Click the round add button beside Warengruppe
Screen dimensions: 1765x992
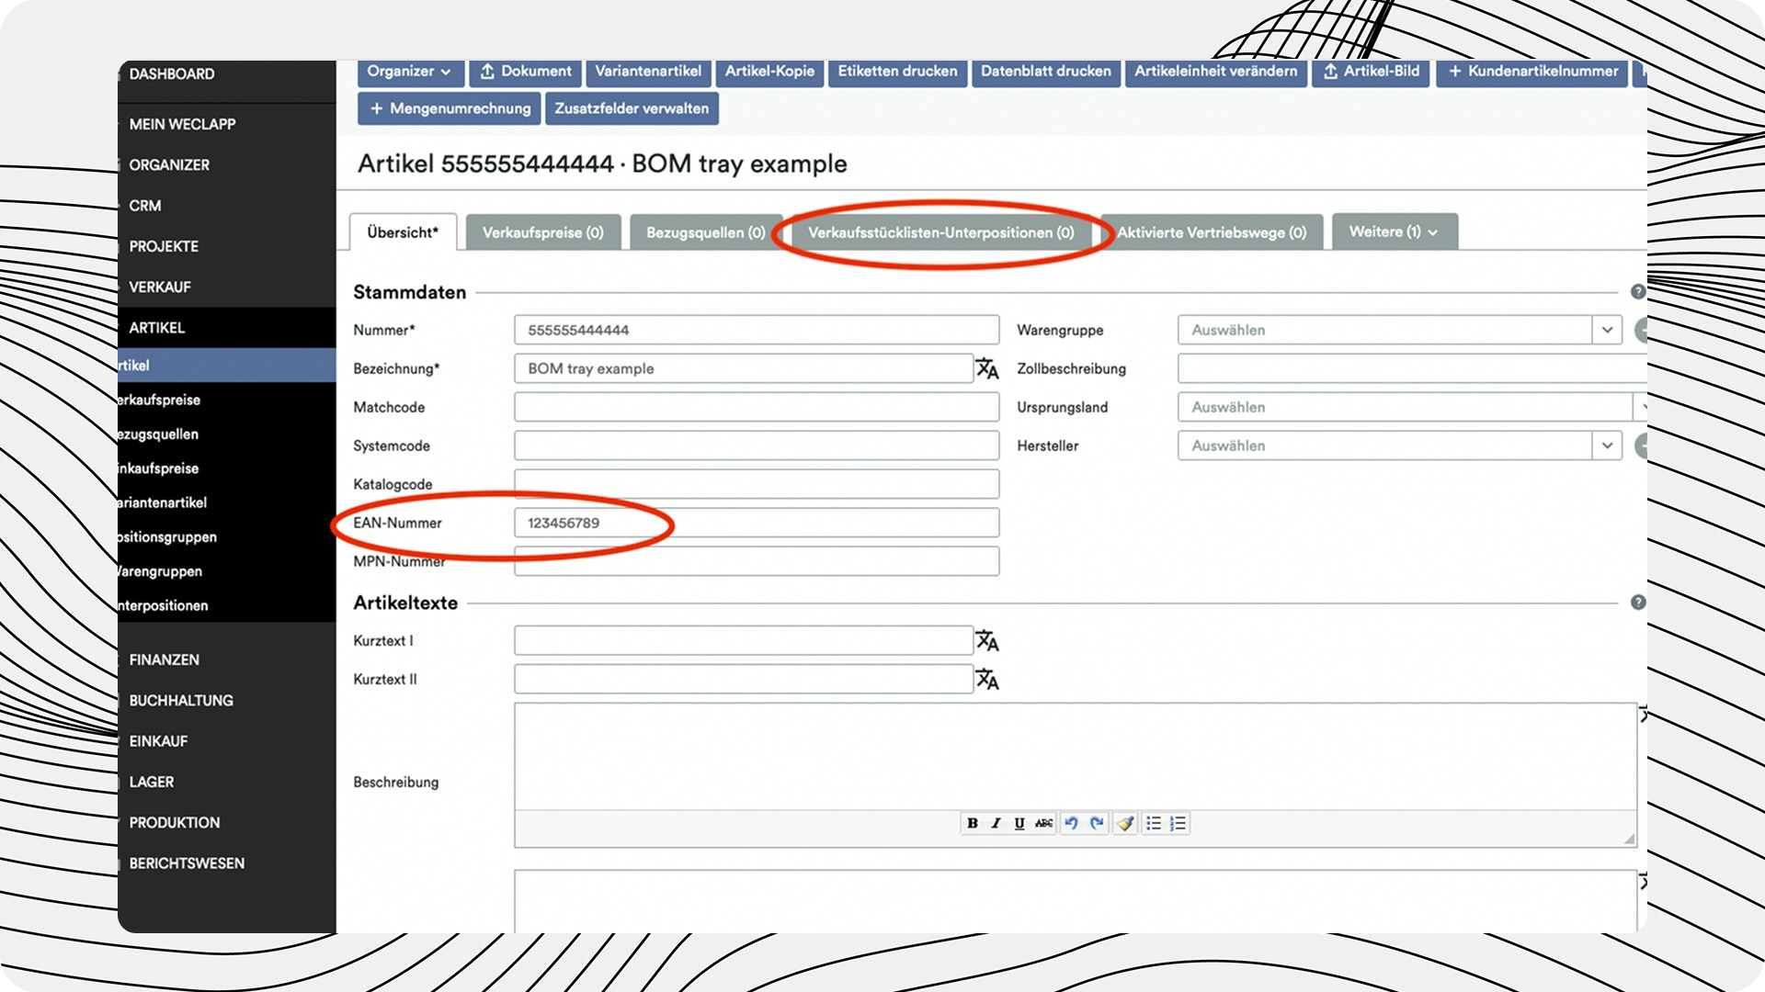pyautogui.click(x=1641, y=330)
